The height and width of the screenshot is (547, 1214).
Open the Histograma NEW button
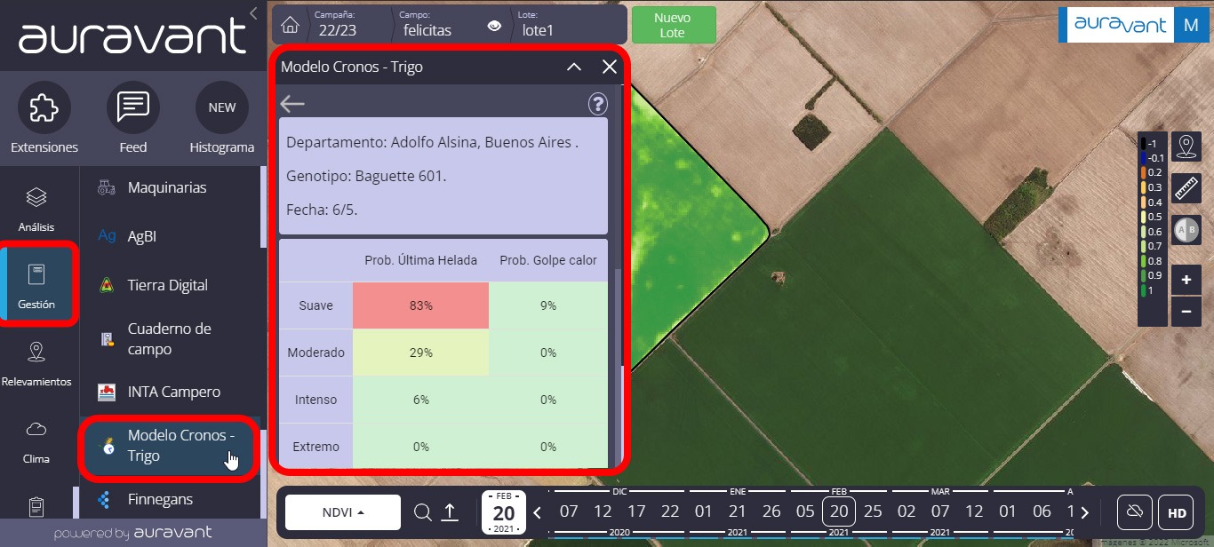pos(222,107)
